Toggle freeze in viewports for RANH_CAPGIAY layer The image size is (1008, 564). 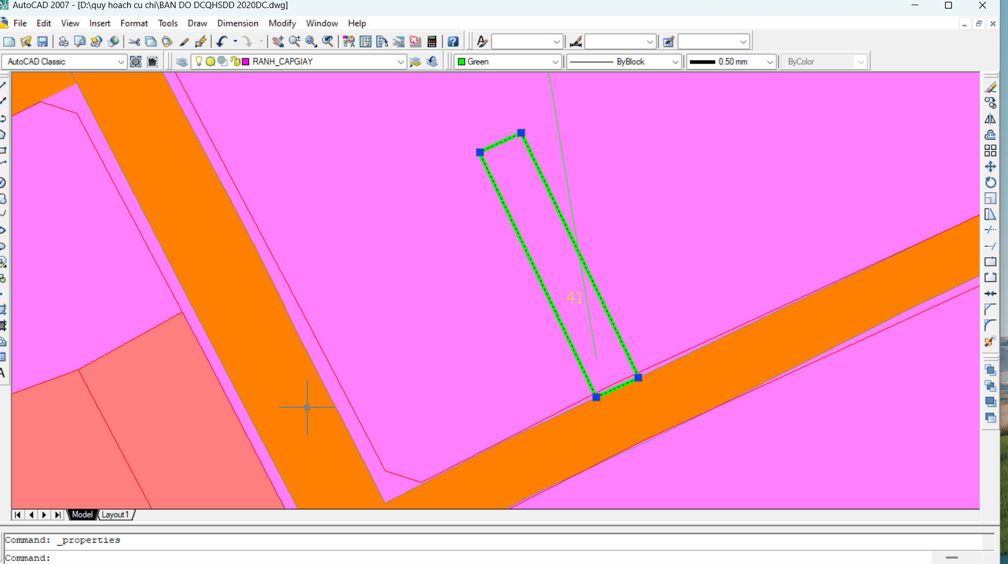tap(223, 61)
